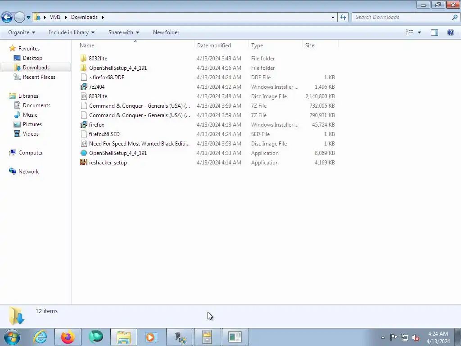Open Windows Explorer taskbar button

(x=124, y=337)
